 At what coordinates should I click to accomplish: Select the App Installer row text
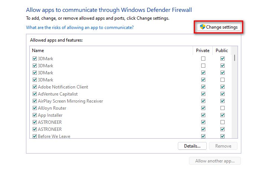tap(50, 115)
